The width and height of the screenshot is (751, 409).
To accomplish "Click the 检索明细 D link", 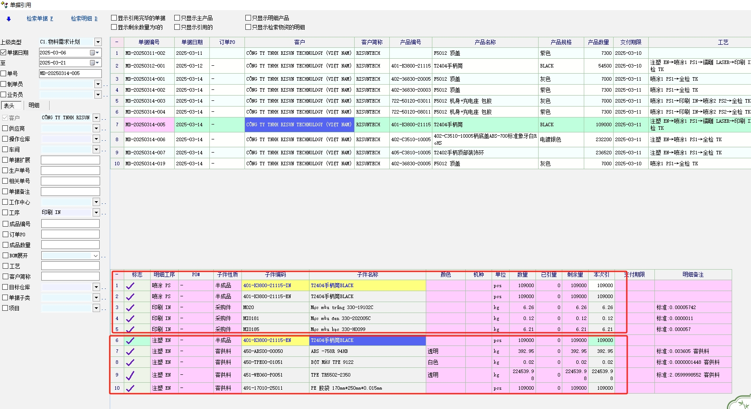I will point(84,18).
